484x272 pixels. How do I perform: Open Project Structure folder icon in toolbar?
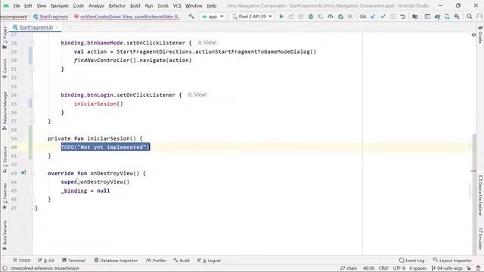point(415,17)
